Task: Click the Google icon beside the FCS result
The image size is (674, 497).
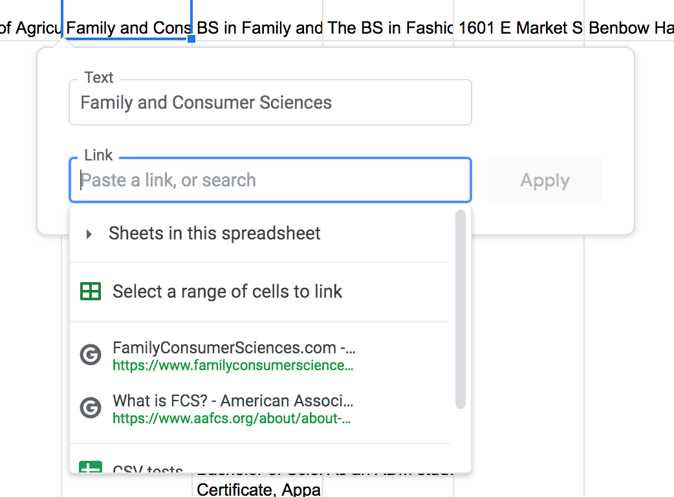Action: 91,408
